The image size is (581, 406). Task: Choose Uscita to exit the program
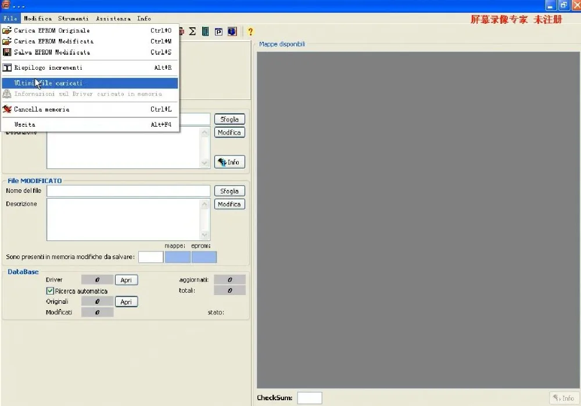tap(89, 124)
